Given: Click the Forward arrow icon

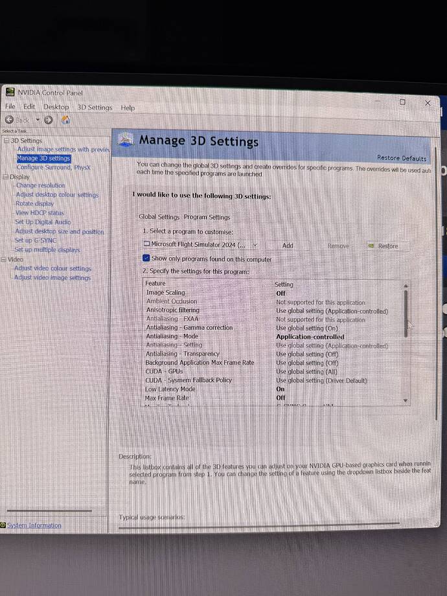Looking at the screenshot, I should [x=49, y=120].
